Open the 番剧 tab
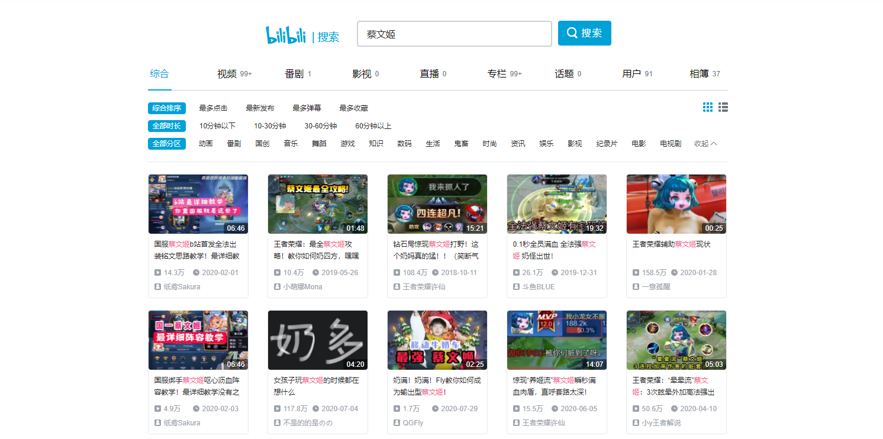This screenshot has width=883, height=439. [x=298, y=74]
